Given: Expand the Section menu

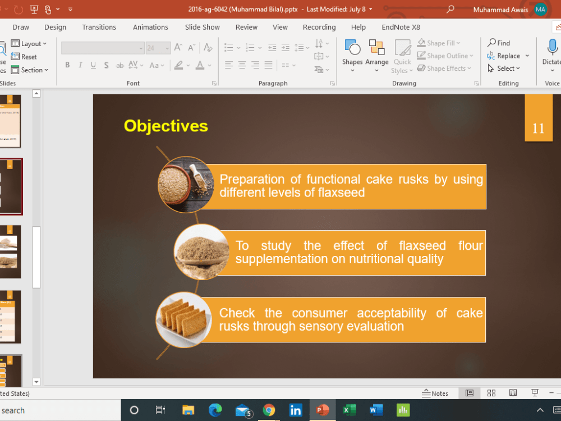Looking at the screenshot, I should tap(29, 70).
